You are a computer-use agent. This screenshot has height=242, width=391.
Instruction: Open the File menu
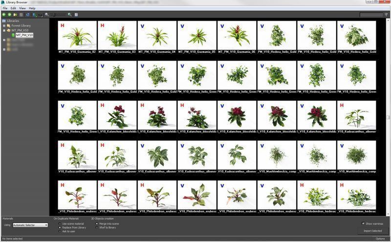click(x=5, y=8)
